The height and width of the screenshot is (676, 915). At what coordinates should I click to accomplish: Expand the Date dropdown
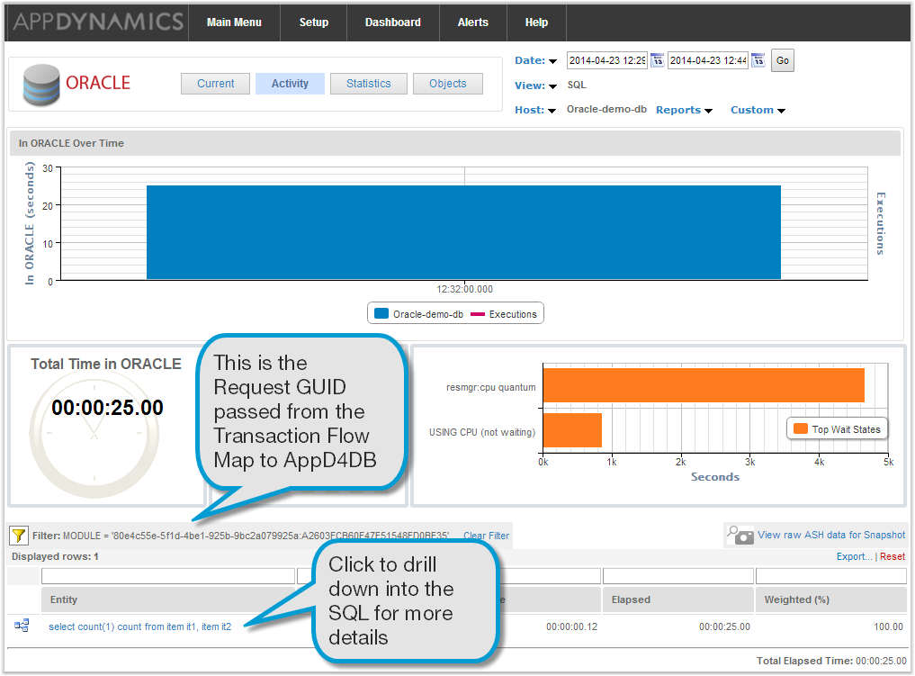click(535, 60)
